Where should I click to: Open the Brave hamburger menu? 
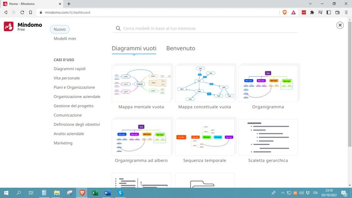[x=346, y=12]
